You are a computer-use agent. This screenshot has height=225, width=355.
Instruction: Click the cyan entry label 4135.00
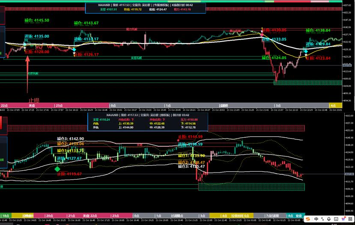click(37, 36)
